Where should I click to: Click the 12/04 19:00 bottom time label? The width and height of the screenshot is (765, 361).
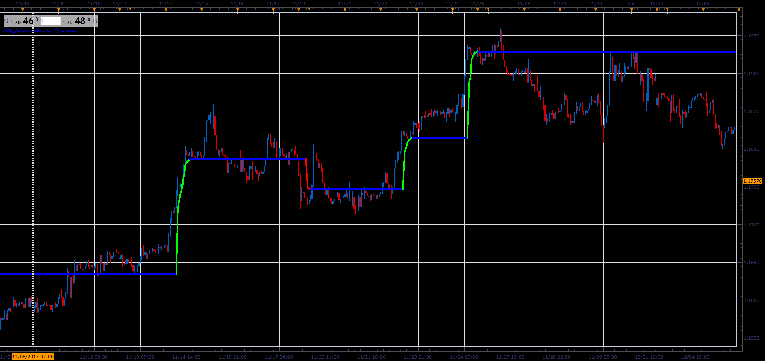click(x=695, y=357)
